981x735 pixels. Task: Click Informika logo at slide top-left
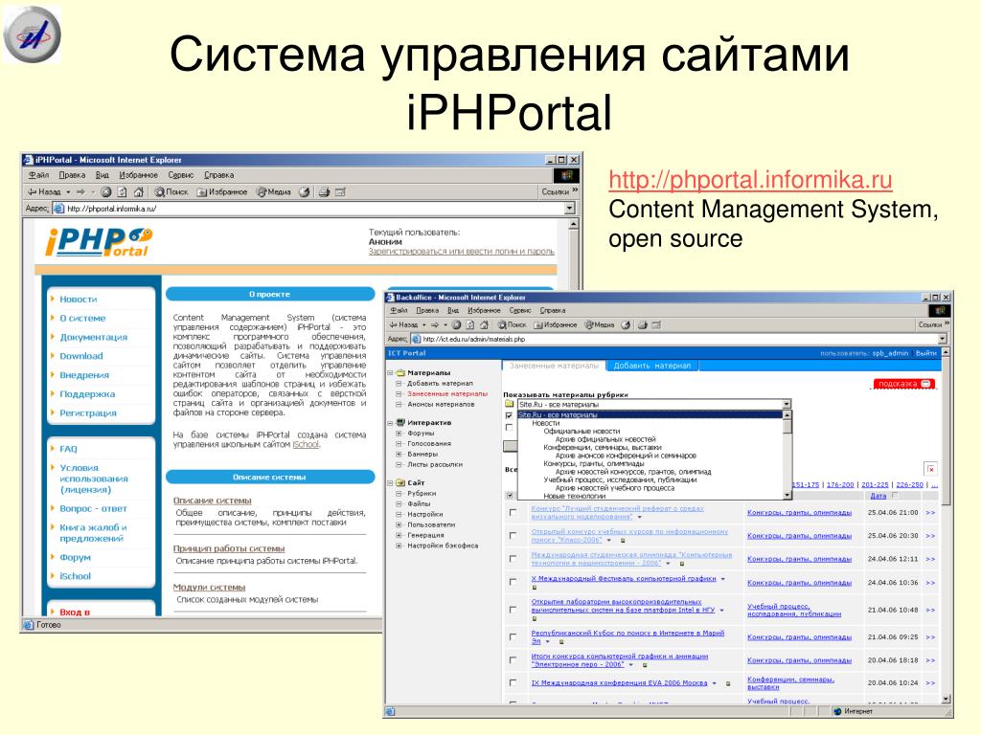click(x=32, y=34)
